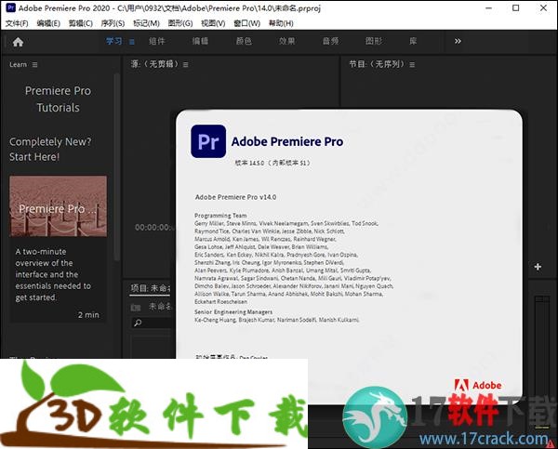Click the plus button editor icon
The image size is (558, 449).
click(538, 267)
